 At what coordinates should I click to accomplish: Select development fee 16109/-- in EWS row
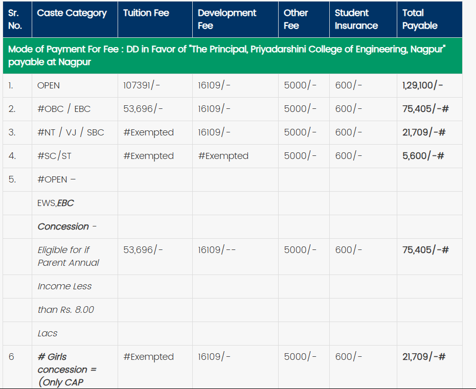(x=217, y=250)
